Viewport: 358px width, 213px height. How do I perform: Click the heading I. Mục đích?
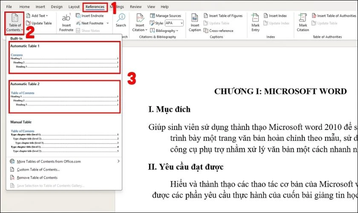click(169, 109)
